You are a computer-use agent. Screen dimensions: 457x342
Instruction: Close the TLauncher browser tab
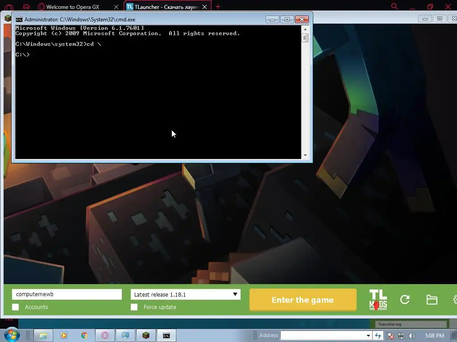204,7
